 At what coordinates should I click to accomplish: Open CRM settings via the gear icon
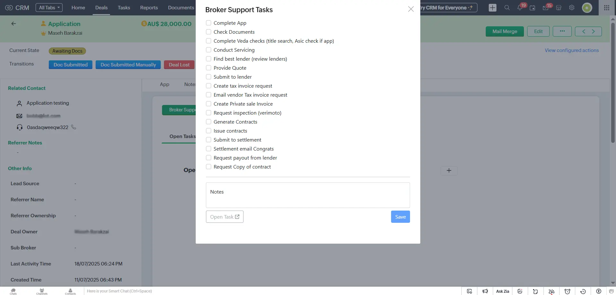pyautogui.click(x=572, y=7)
